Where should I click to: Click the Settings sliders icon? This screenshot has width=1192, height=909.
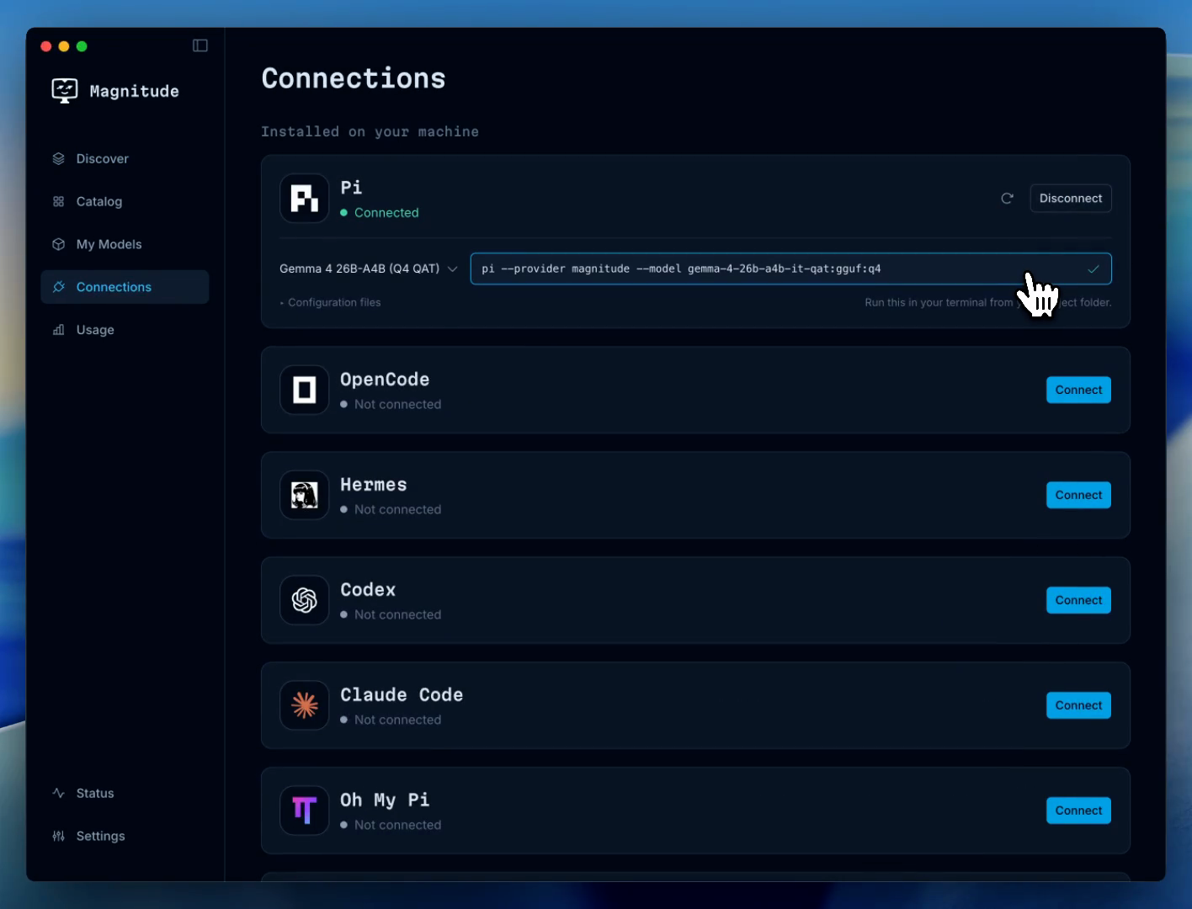coord(58,837)
